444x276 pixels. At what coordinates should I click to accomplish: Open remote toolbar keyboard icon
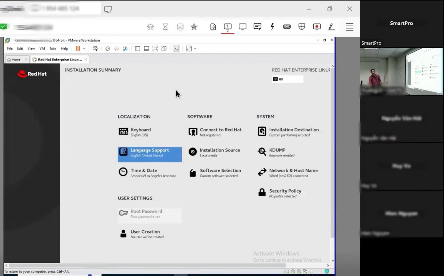point(287,27)
